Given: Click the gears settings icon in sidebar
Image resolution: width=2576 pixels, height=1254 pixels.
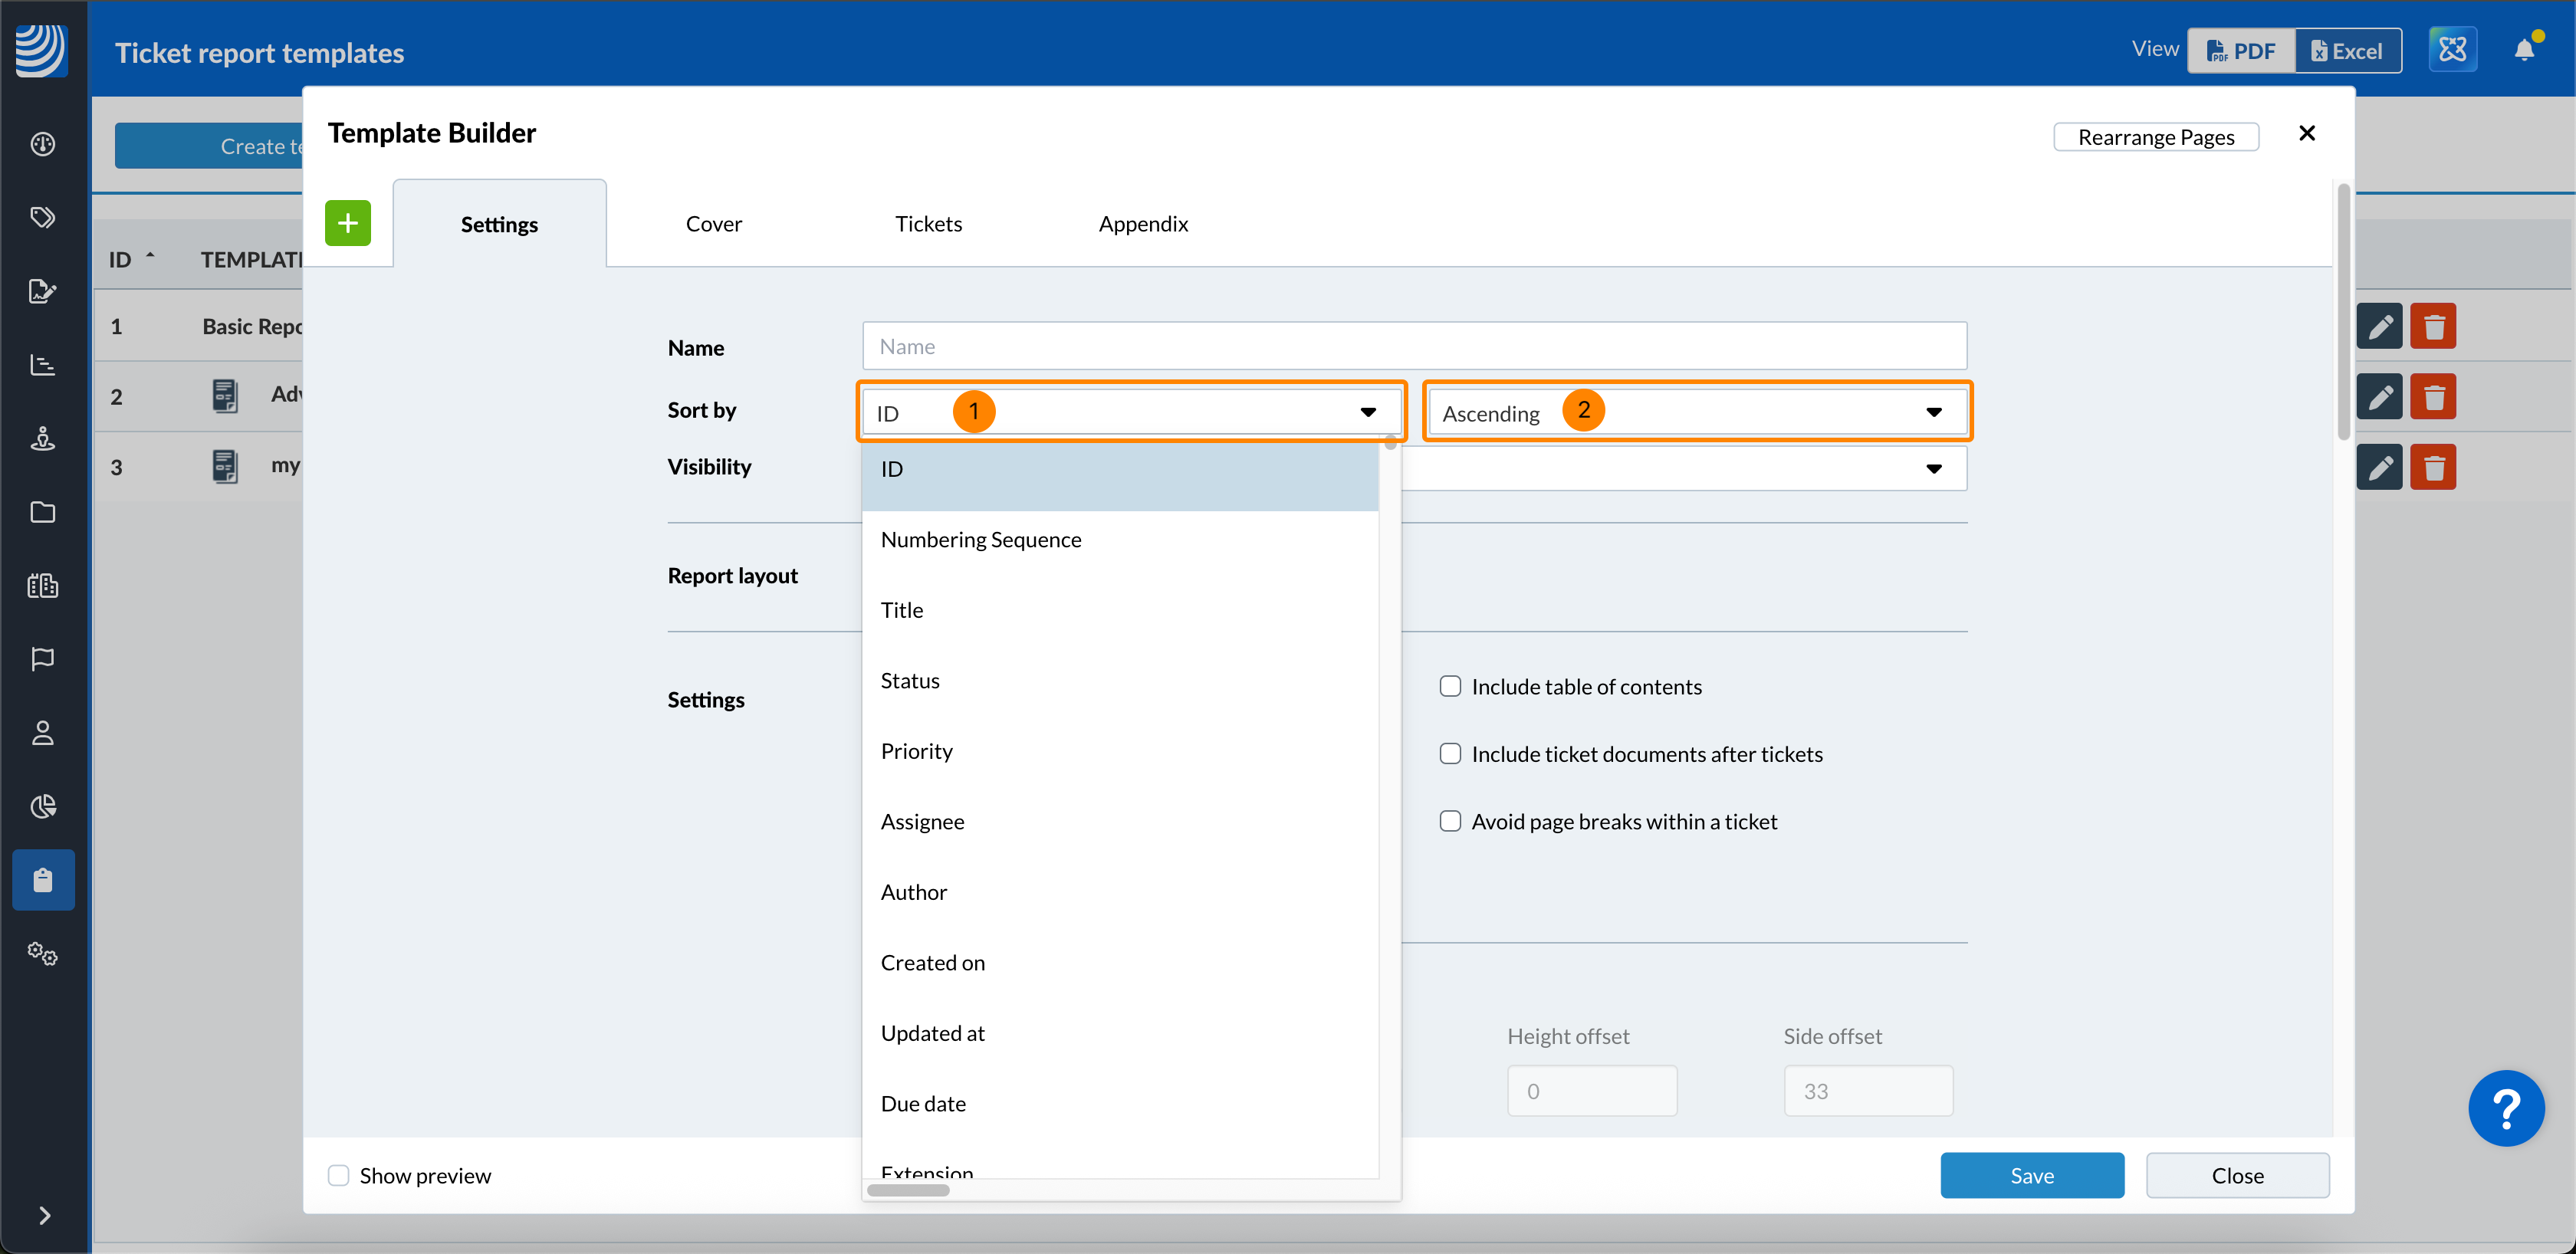Looking at the screenshot, I should coord(42,953).
